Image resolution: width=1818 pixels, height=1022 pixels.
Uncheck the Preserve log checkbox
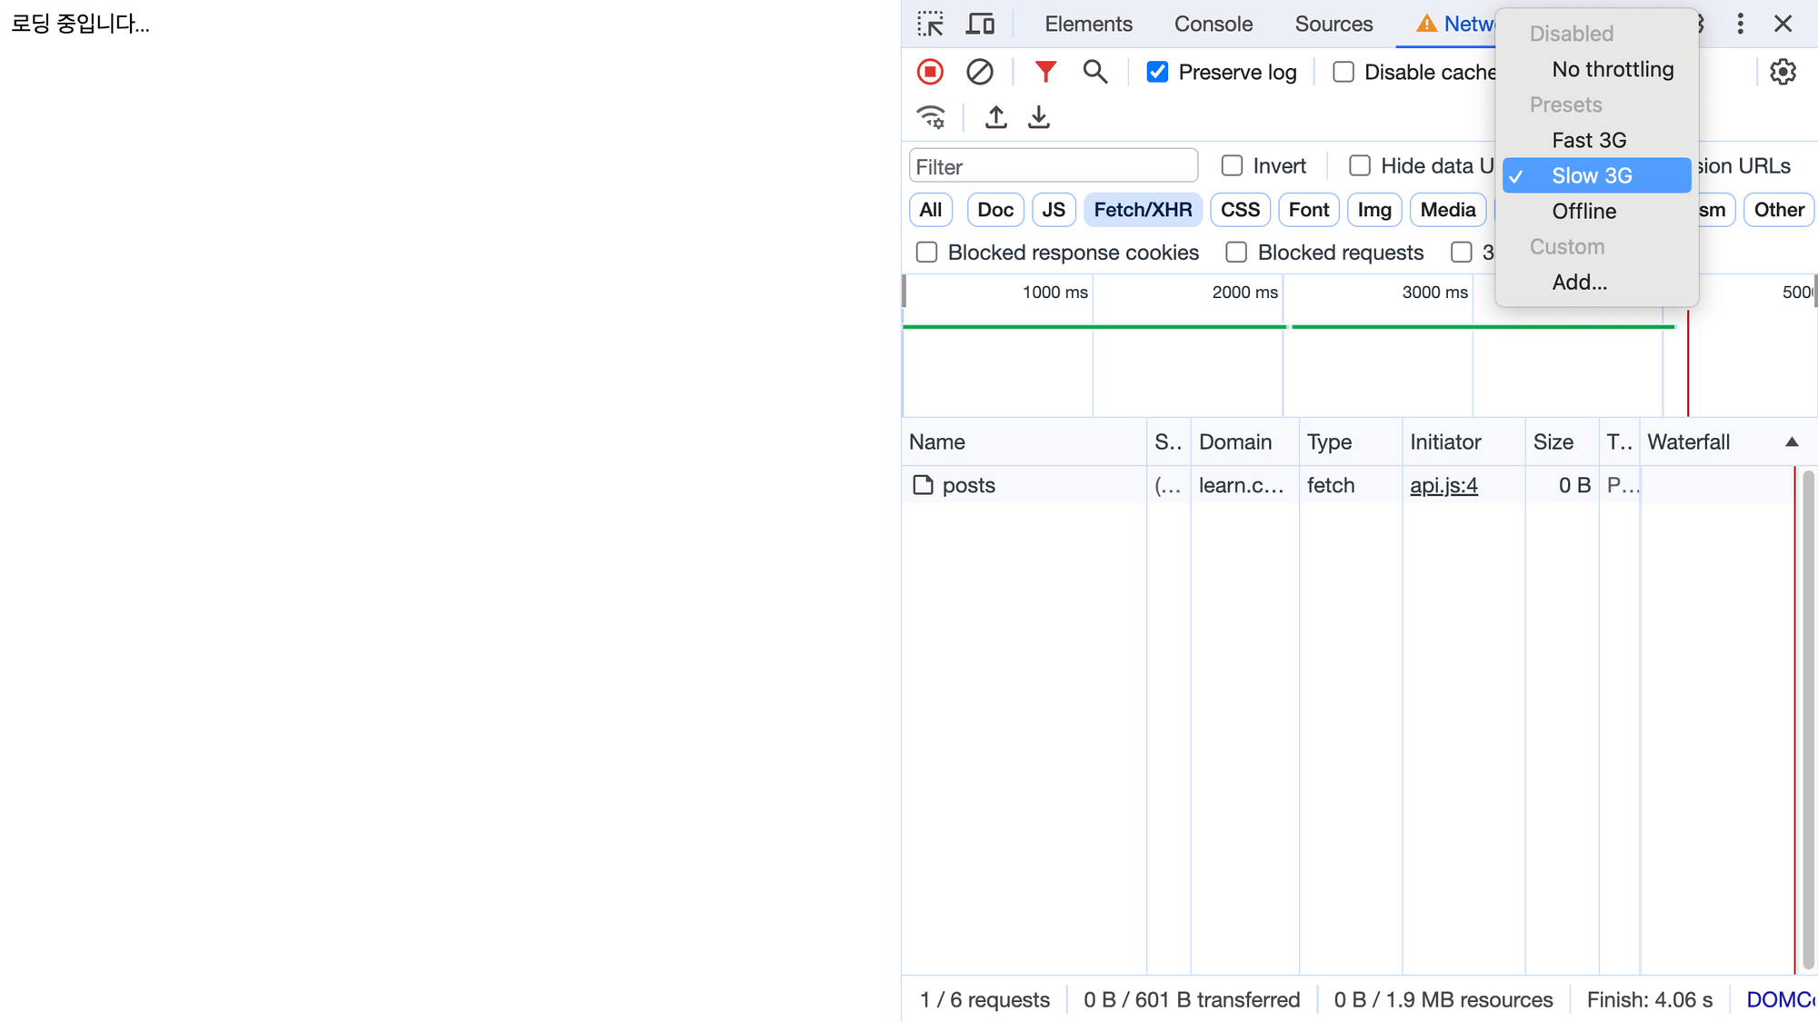coord(1157,72)
